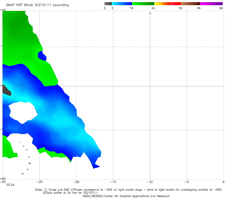
Task: Click the longitude label '-15'
Action: click(x=113, y=182)
